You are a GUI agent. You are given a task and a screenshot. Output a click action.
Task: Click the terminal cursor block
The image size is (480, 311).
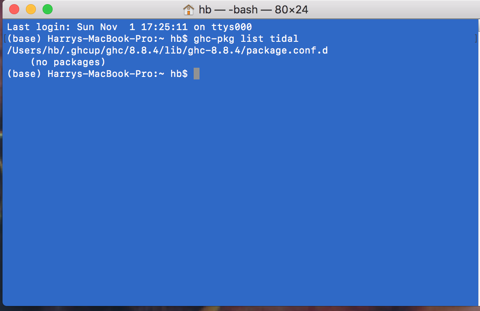click(x=196, y=74)
